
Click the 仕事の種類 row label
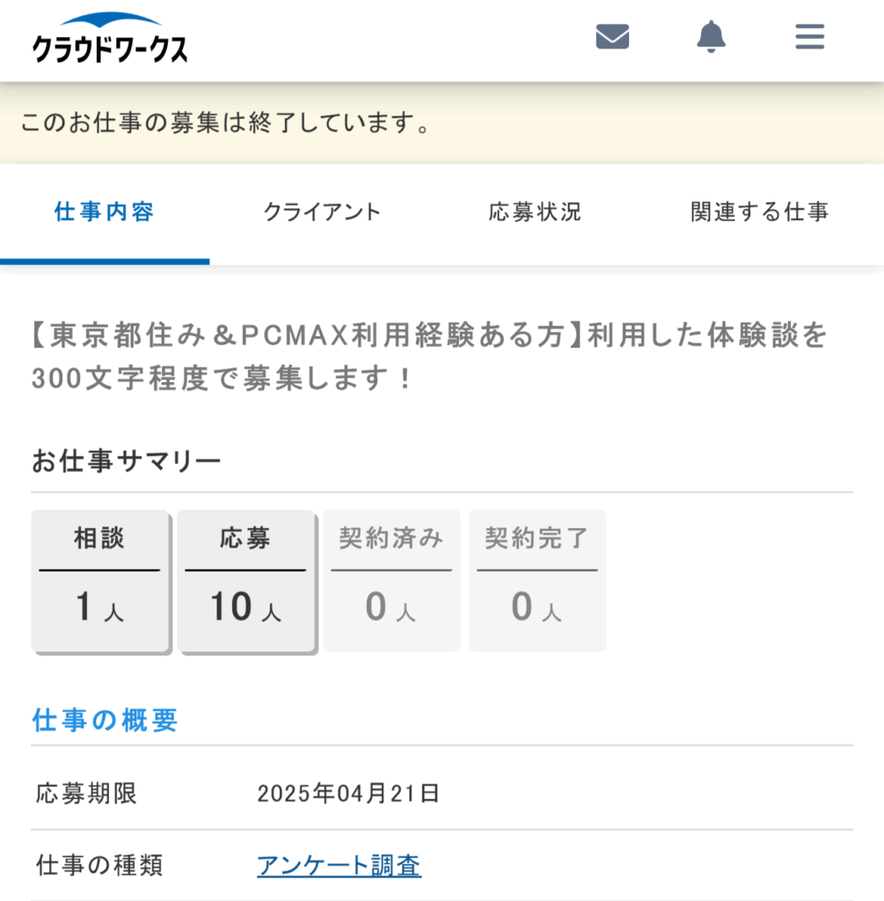click(99, 866)
